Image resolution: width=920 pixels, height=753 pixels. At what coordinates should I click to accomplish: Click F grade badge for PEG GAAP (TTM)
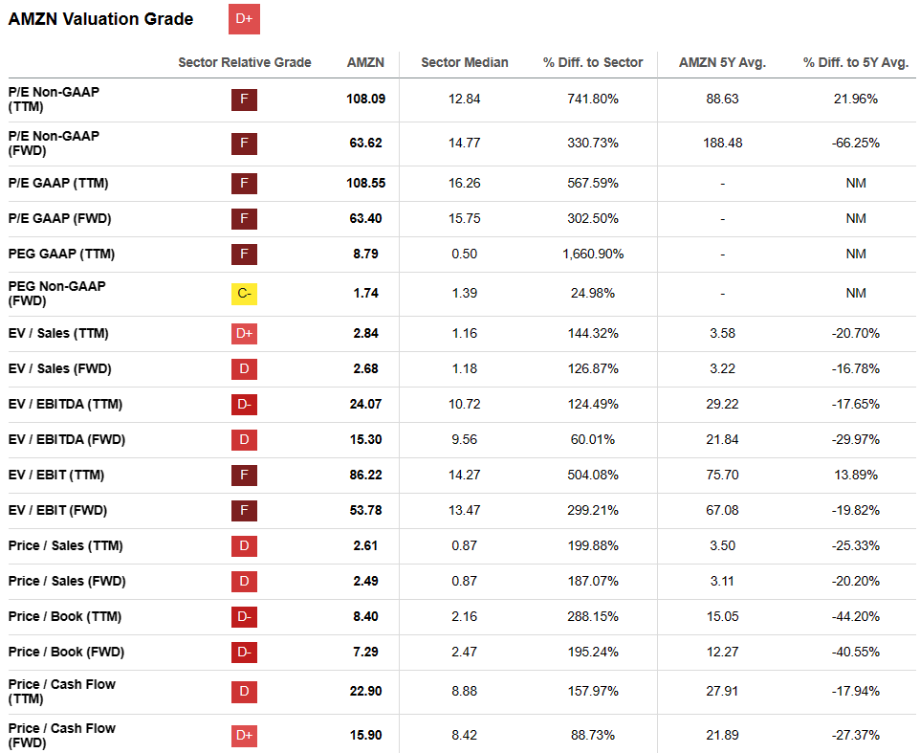245,255
